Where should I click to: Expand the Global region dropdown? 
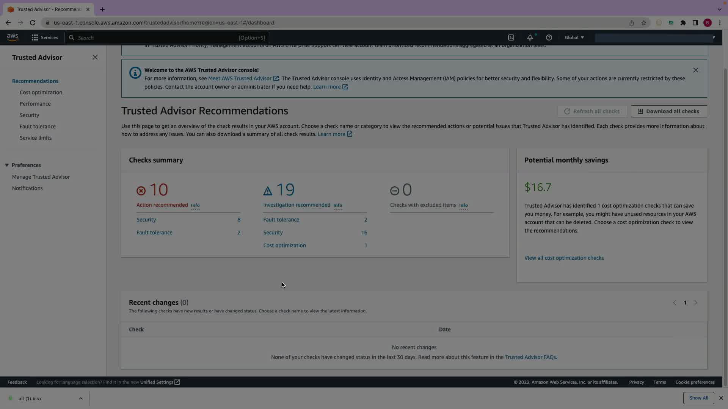tap(574, 37)
